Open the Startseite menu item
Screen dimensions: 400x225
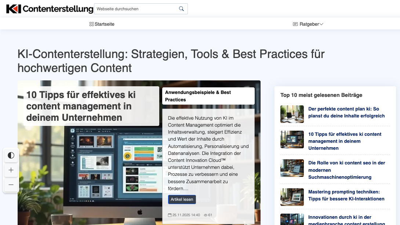[x=104, y=24]
